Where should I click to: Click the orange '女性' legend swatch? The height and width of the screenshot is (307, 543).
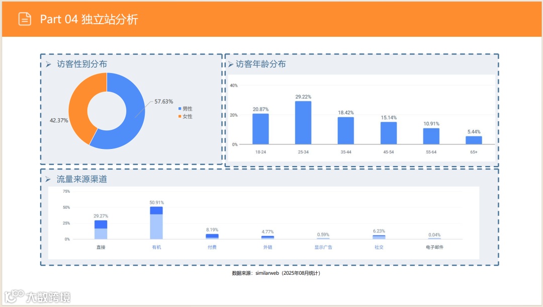point(179,116)
